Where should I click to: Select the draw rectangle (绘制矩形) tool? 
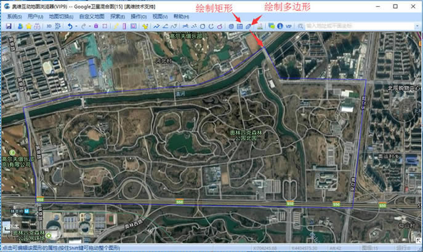coord(240,26)
